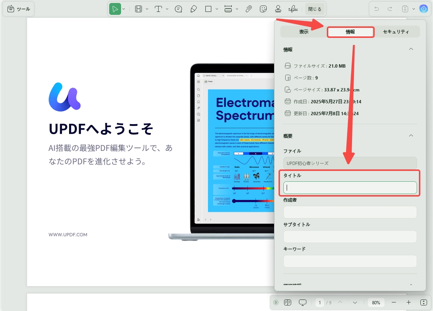Click the ページサイズ dimensions text
The height and width of the screenshot is (311, 433).
pyautogui.click(x=326, y=90)
